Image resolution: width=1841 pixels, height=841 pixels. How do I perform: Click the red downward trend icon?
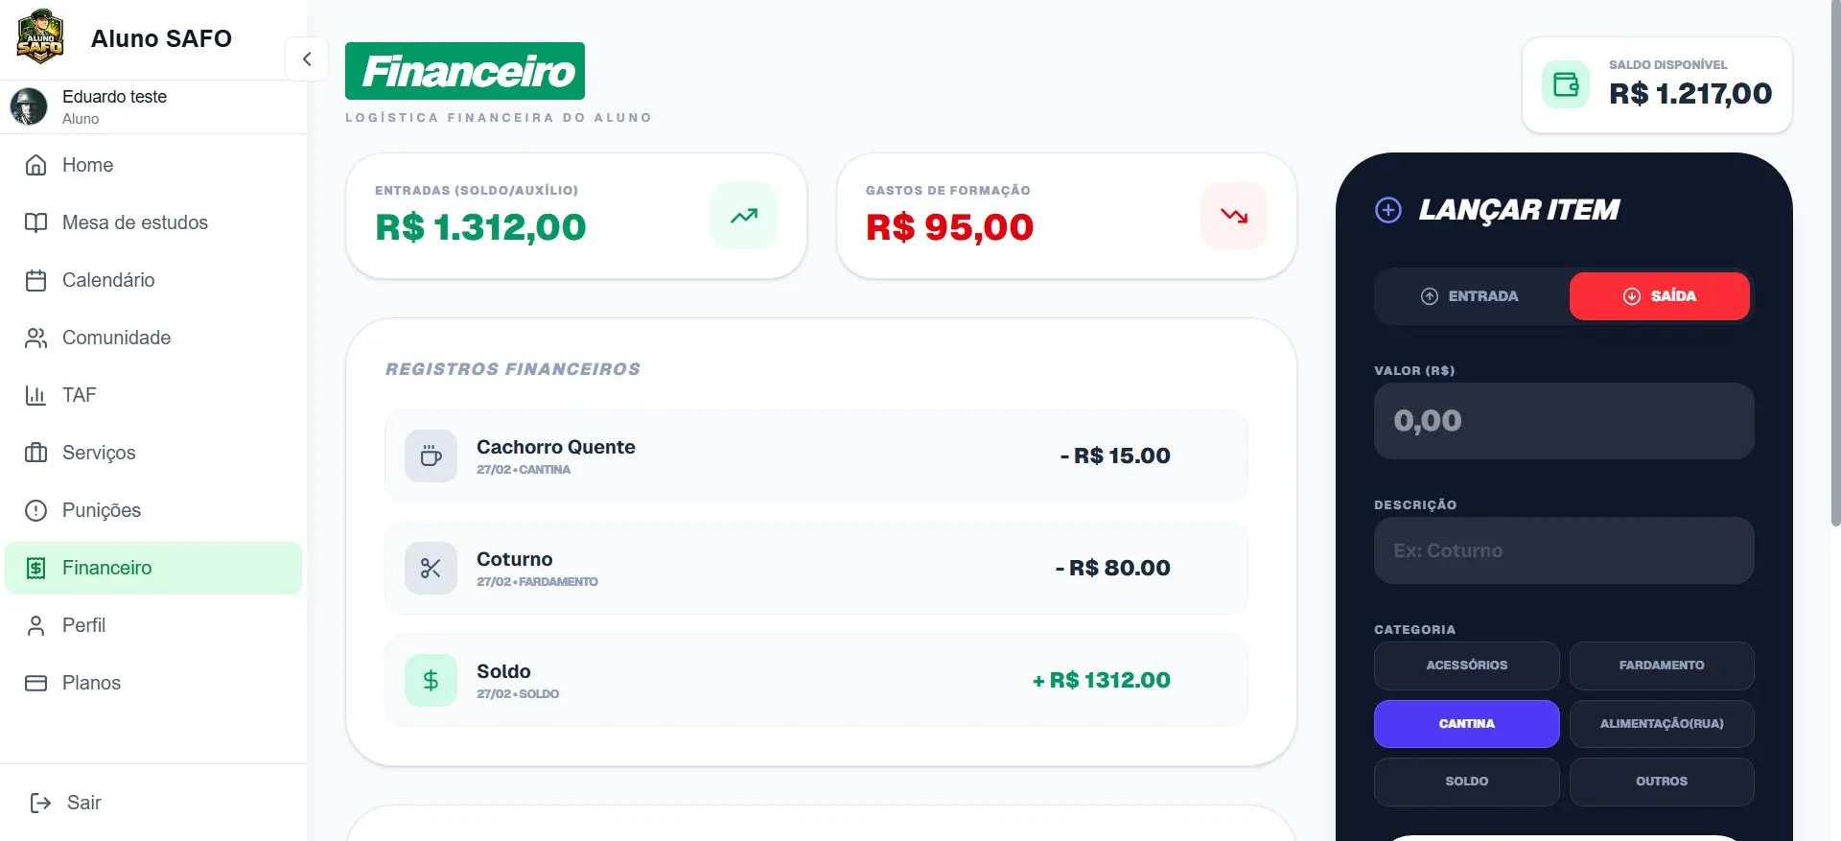tap(1234, 216)
